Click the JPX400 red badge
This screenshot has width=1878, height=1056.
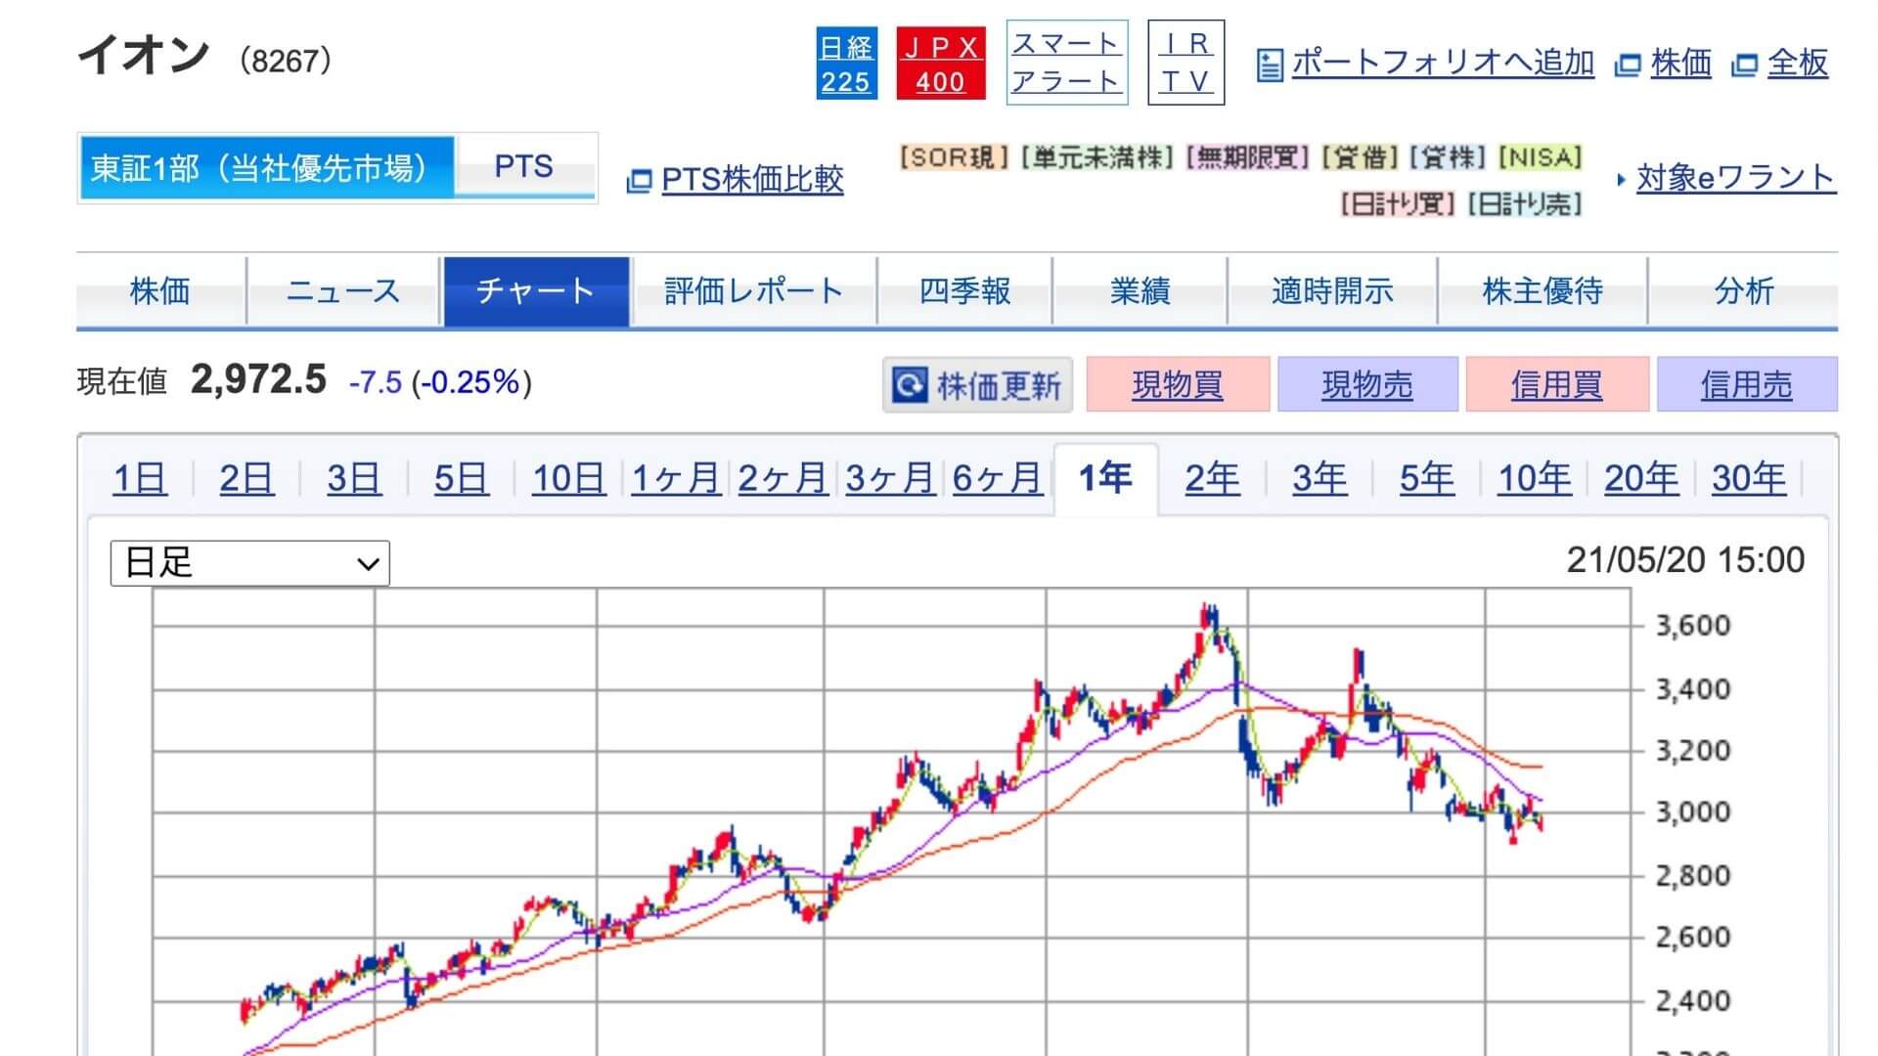click(940, 63)
